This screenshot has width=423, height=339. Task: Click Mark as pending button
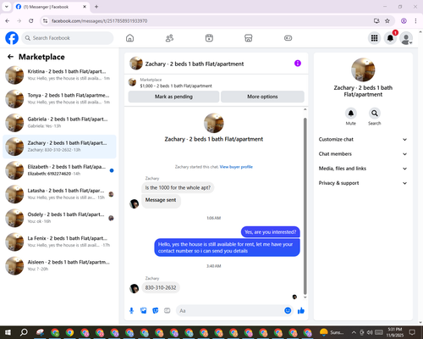(173, 97)
